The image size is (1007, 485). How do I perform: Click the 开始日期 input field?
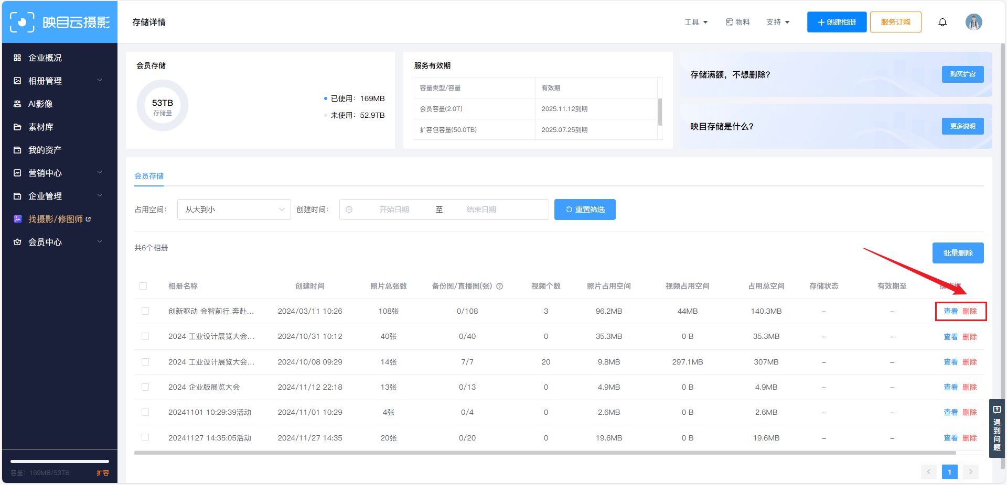click(394, 210)
